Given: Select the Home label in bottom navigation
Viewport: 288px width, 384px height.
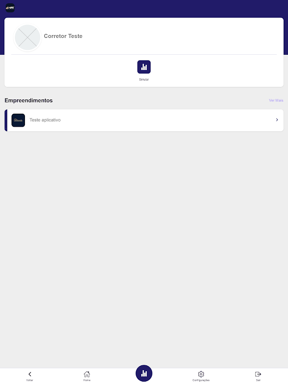Looking at the screenshot, I should 87,380.
